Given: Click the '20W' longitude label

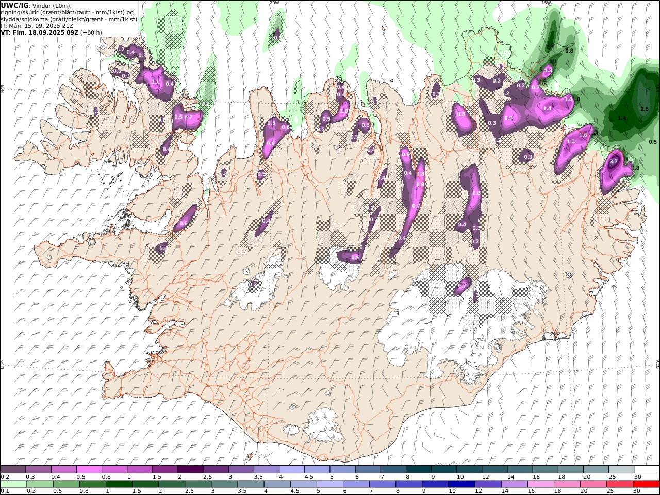Looking at the screenshot, I should tap(274, 3).
